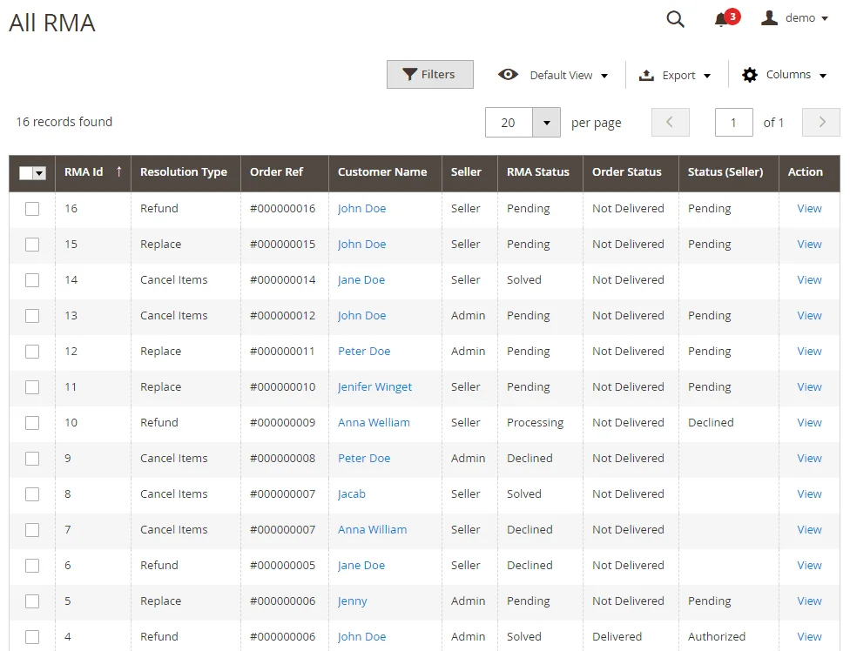850x651 pixels.
Task: Click the Export upload icon
Action: click(x=646, y=75)
